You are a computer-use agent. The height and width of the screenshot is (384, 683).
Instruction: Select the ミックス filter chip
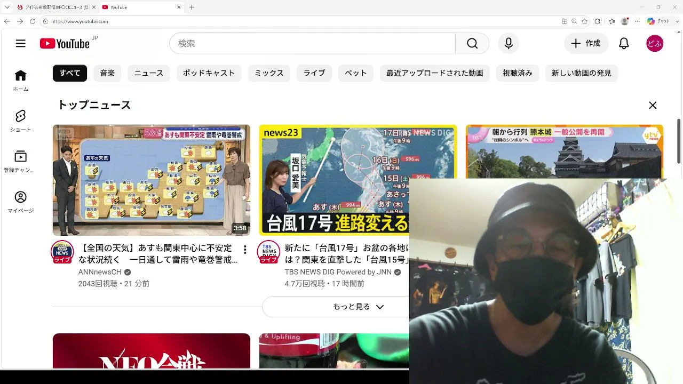269,73
